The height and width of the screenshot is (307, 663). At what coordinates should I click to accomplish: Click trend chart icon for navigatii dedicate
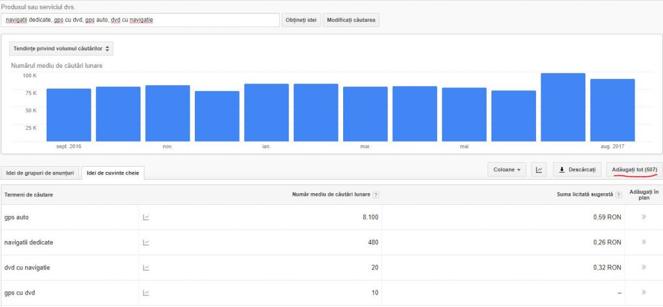[x=146, y=242]
